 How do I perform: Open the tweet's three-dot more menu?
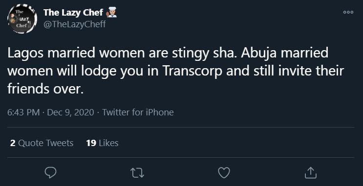(x=348, y=12)
